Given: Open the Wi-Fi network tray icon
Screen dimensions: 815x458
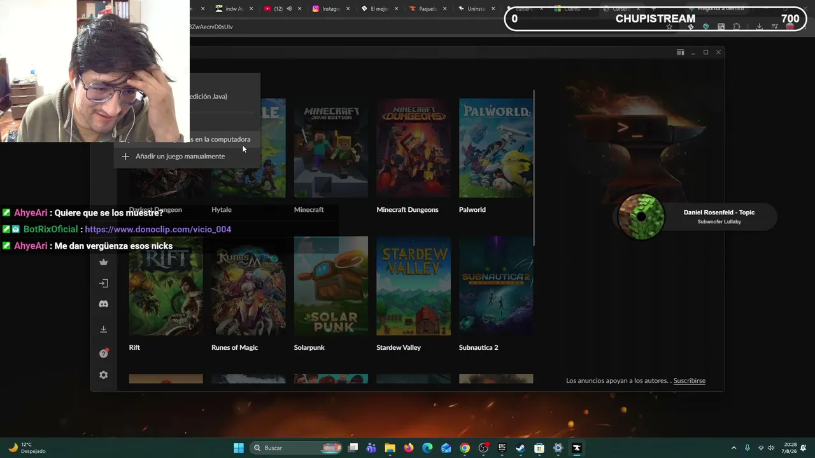Looking at the screenshot, I should [760, 448].
